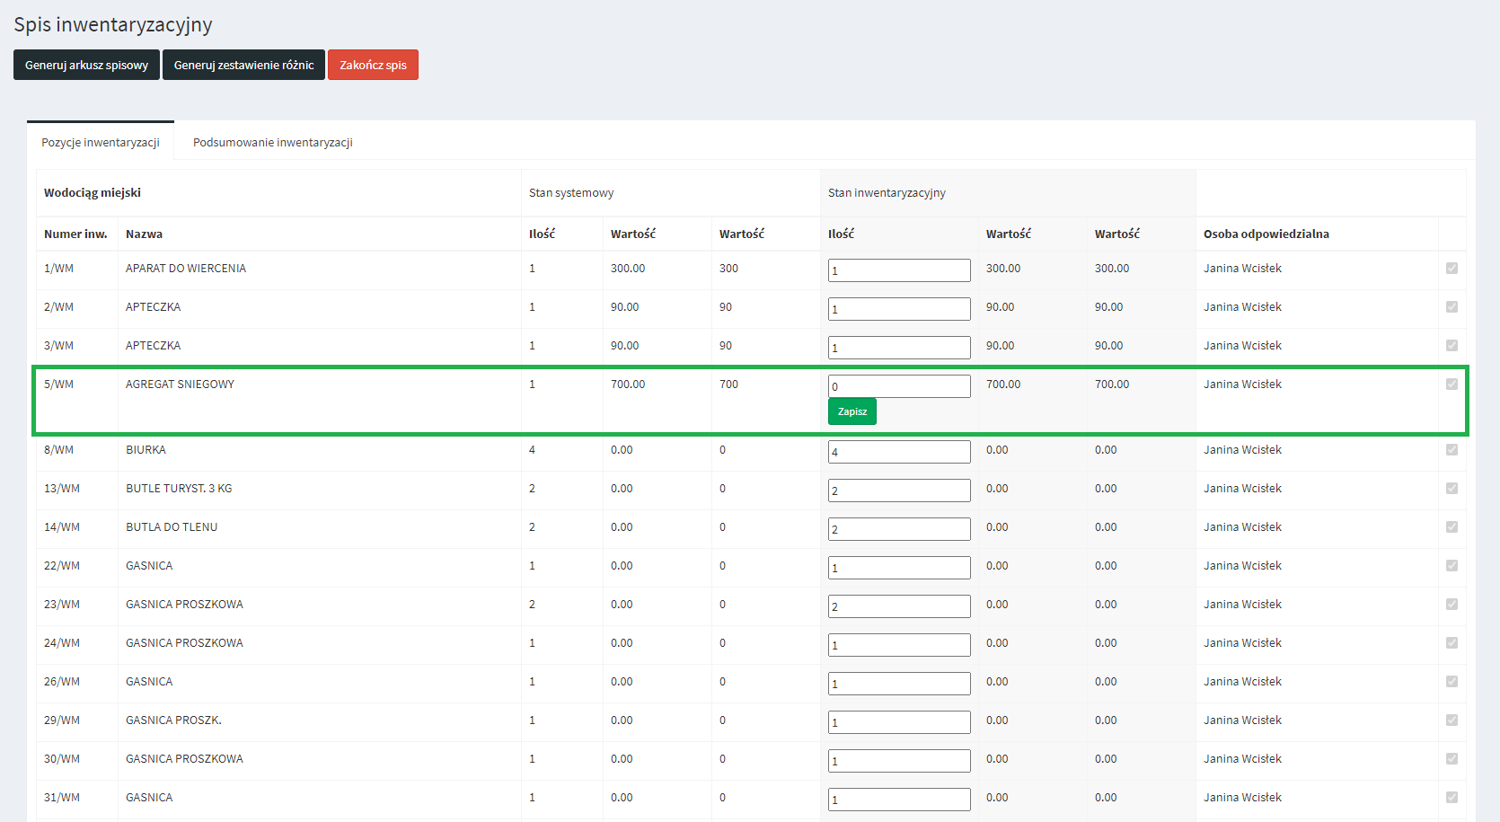
Task: Toggle checkbox for BUTLA DO TLENU row
Action: [1451, 527]
